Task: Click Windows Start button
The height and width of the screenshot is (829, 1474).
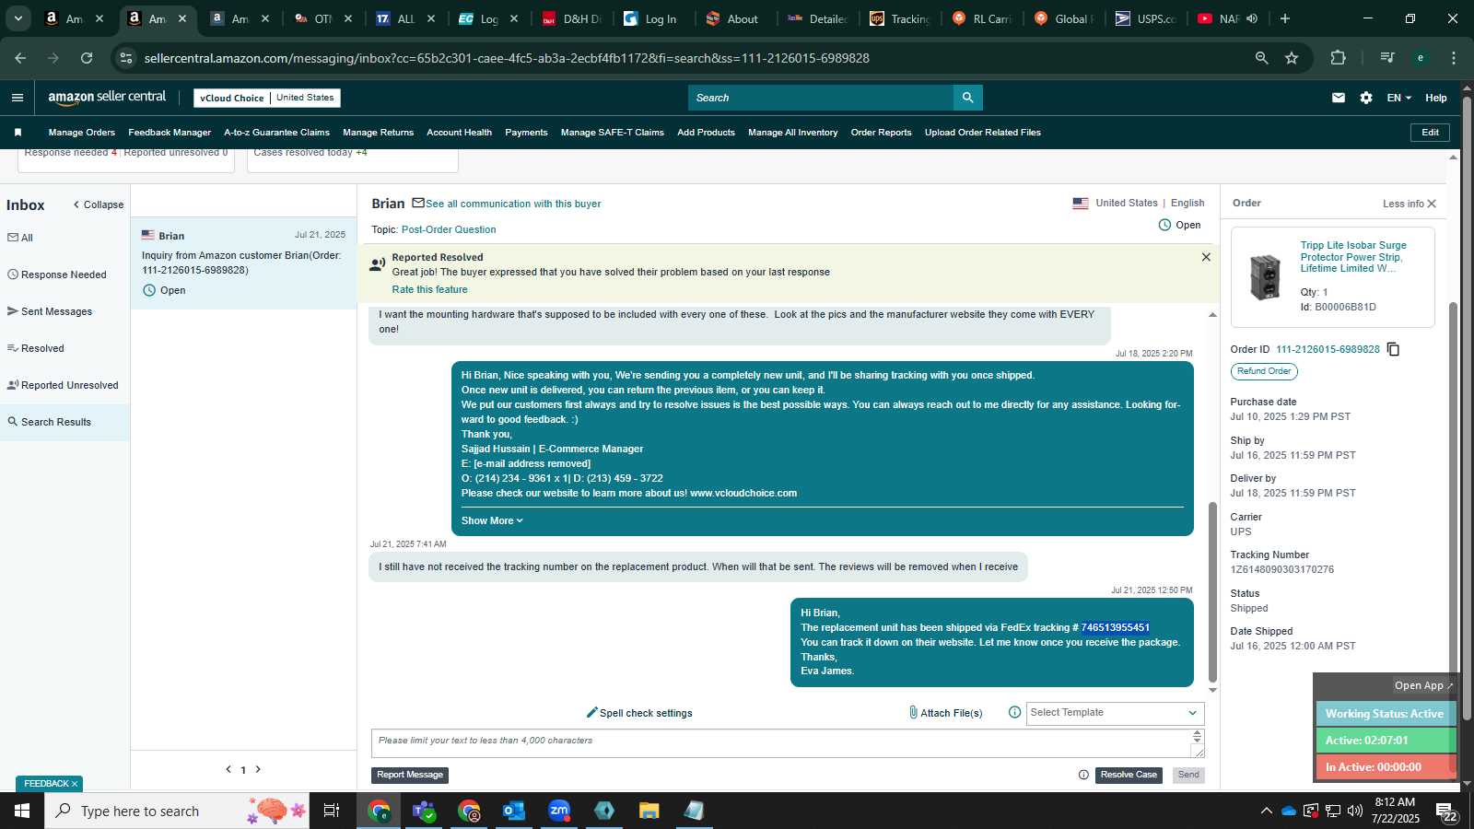Action: pos(22,811)
